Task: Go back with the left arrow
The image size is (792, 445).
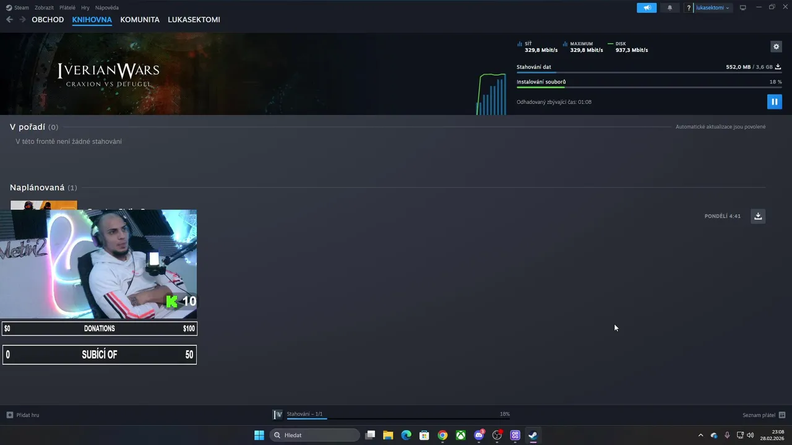Action: click(9, 20)
